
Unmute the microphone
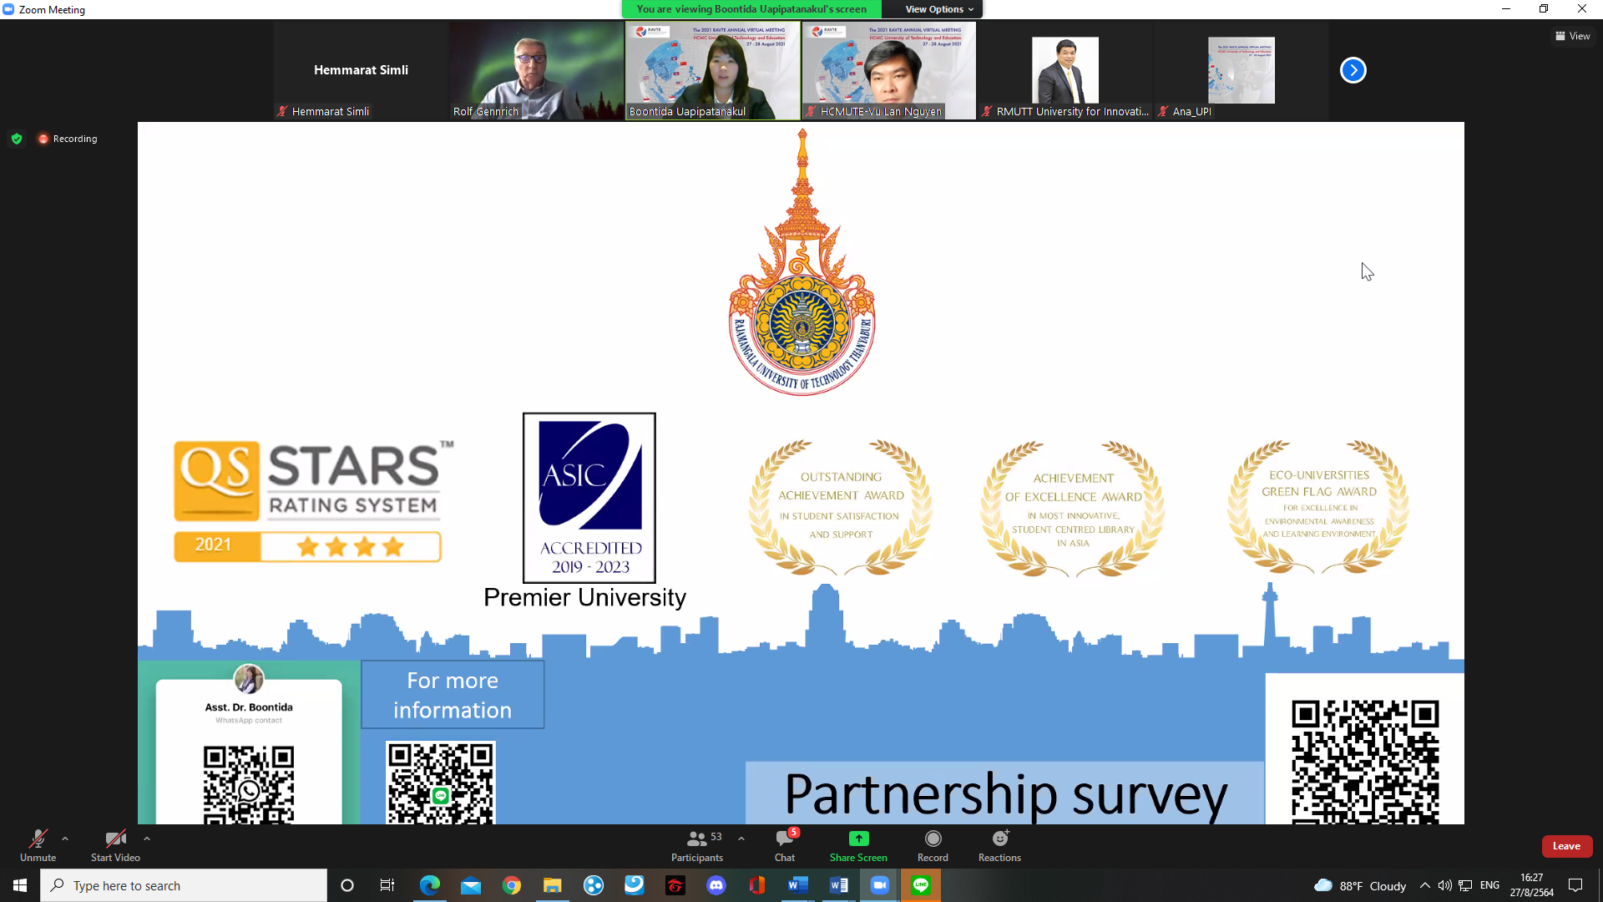point(38,845)
